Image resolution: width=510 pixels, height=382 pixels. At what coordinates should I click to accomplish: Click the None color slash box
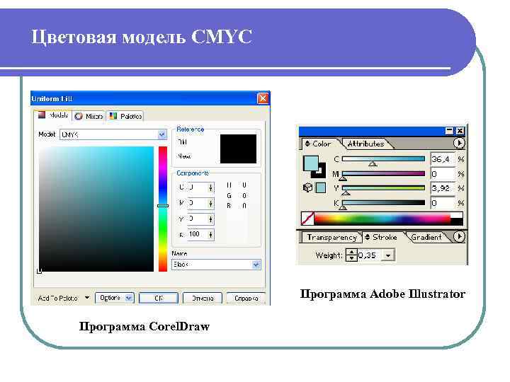[307, 219]
